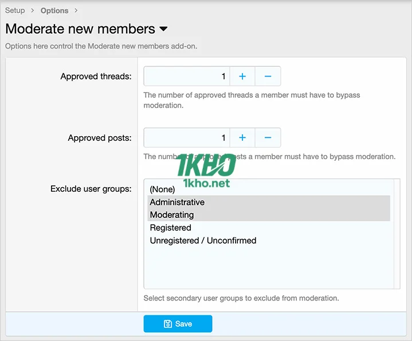Select Registered in Exclude user groups
412x341 pixels.
pyautogui.click(x=170, y=228)
